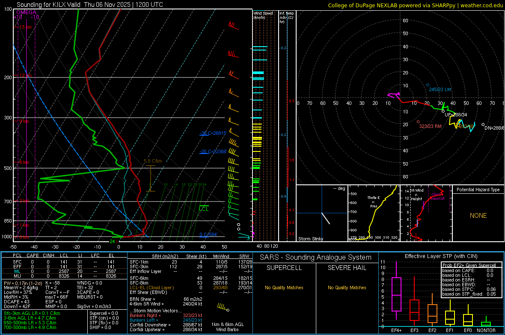Click the TEI = 32 value
This screenshot has height=335, width=505.
coord(85,288)
